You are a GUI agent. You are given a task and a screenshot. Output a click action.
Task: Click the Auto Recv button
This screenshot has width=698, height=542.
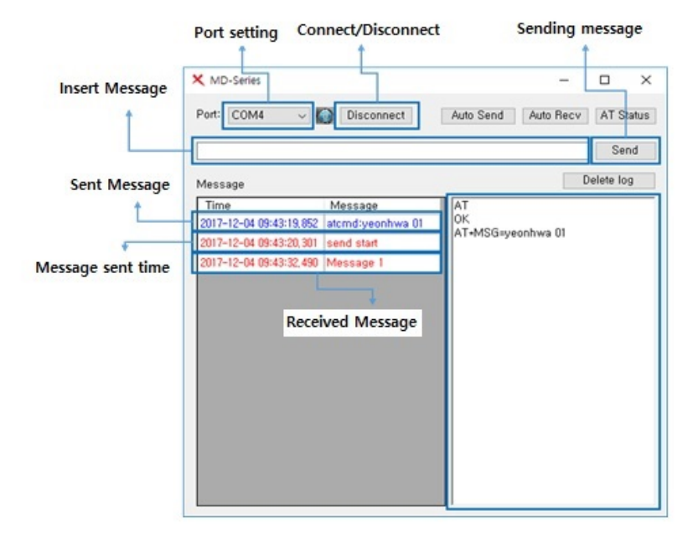[555, 116]
